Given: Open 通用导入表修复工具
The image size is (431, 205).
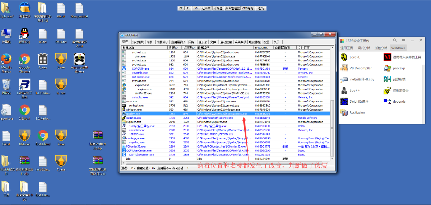Looking at the screenshot, I should [403, 57].
